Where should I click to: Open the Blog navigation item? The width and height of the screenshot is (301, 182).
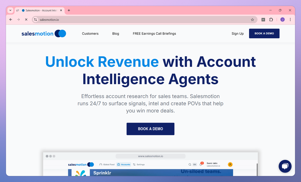[116, 34]
